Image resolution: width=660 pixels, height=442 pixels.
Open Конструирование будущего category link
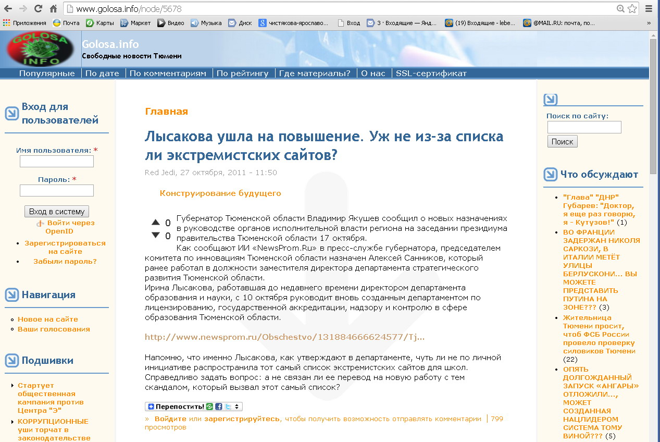pyautogui.click(x=220, y=193)
